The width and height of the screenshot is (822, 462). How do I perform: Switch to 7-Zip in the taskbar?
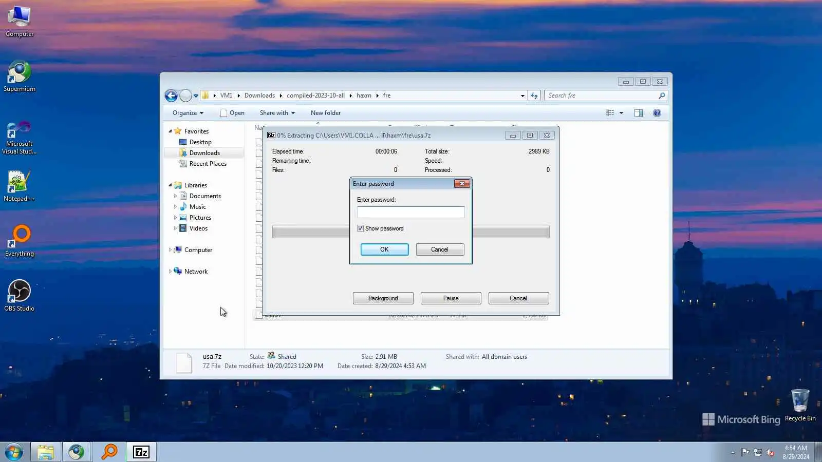point(141,452)
